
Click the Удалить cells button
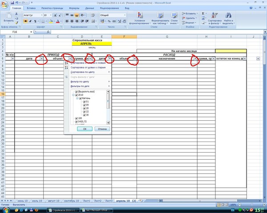189,18
